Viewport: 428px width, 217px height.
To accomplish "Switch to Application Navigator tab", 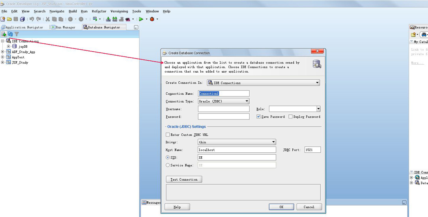I will tap(22, 27).
